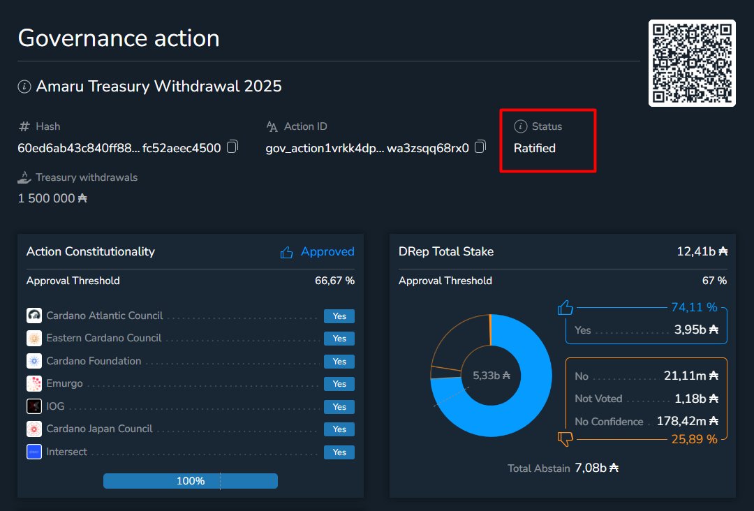Click the Emurgo logo icon

click(x=34, y=383)
